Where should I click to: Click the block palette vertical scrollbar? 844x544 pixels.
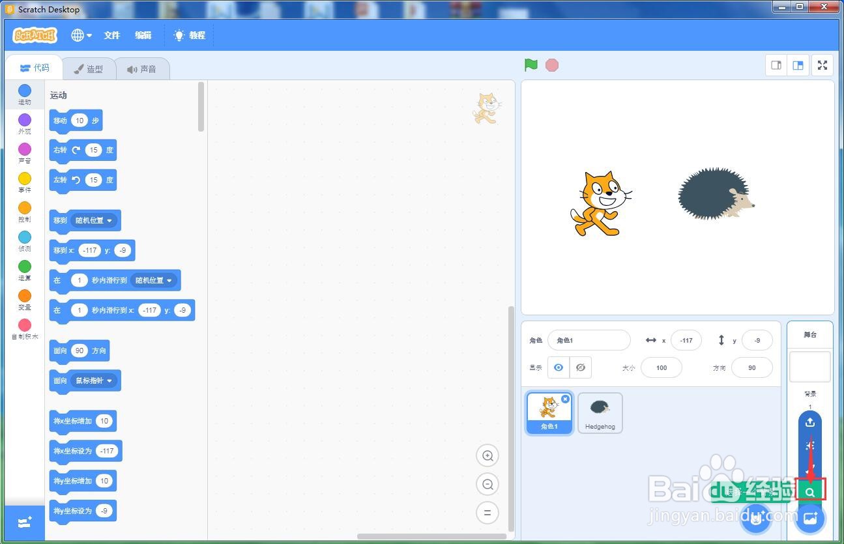[201, 107]
